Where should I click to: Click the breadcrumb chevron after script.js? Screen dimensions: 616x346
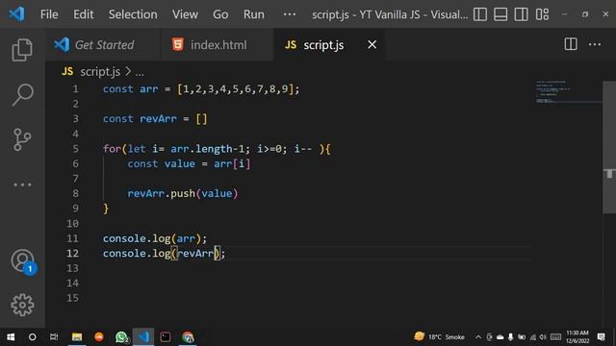(x=128, y=72)
